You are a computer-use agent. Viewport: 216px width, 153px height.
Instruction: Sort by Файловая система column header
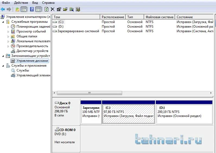coord(159,17)
